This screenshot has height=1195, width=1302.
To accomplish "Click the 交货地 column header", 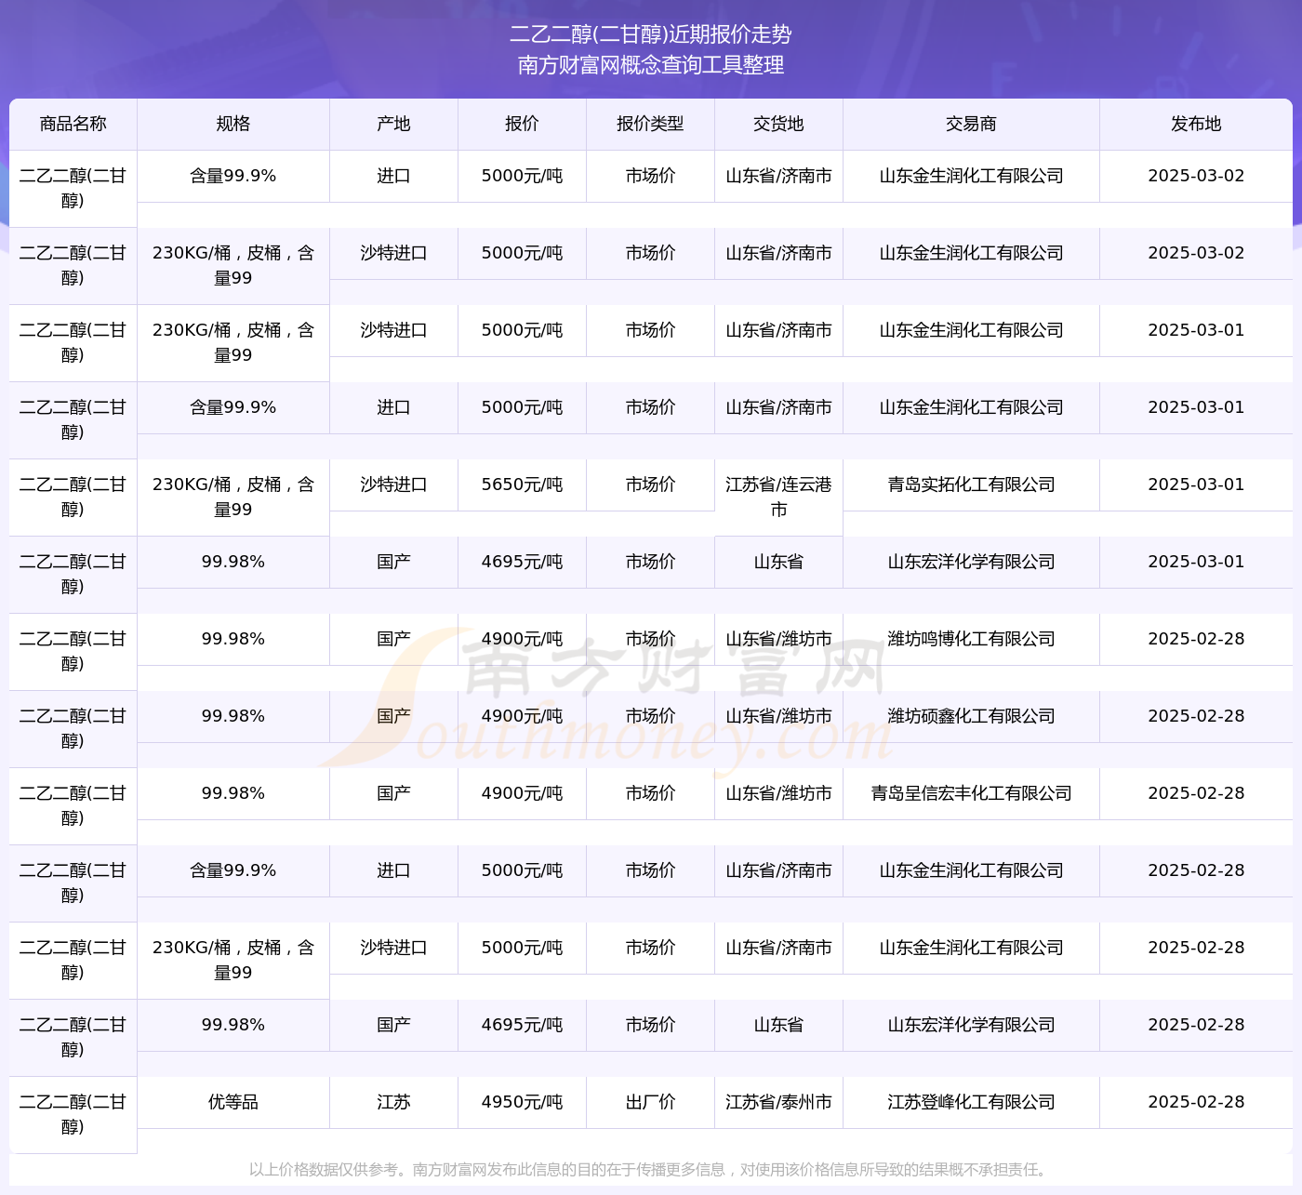I will click(x=778, y=124).
